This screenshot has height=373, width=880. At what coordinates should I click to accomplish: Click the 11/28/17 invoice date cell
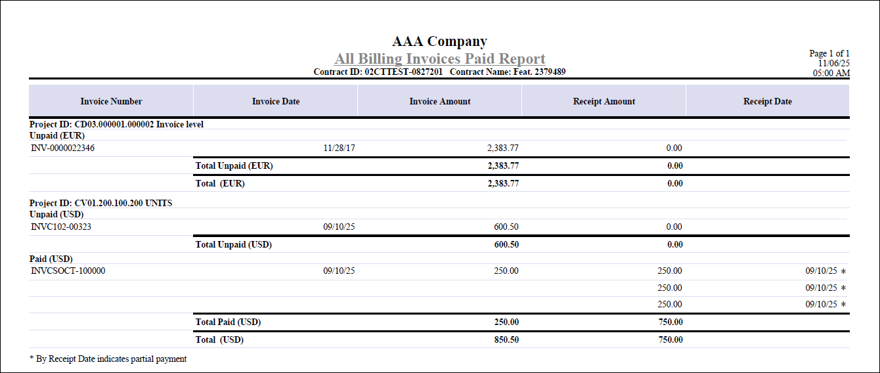point(339,148)
